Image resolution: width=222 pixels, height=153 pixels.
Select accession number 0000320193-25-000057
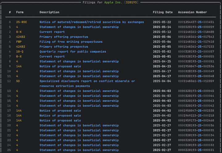(x=196, y=52)
